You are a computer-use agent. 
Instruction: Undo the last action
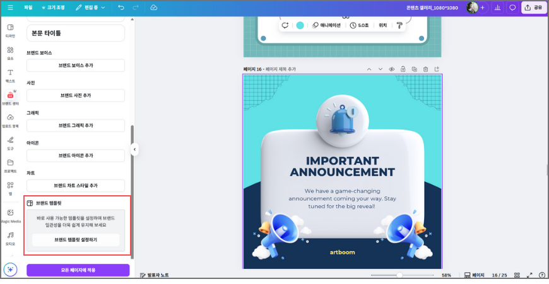(x=121, y=8)
